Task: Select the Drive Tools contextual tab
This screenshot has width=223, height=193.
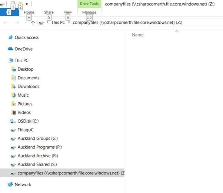Action: tap(89, 4)
